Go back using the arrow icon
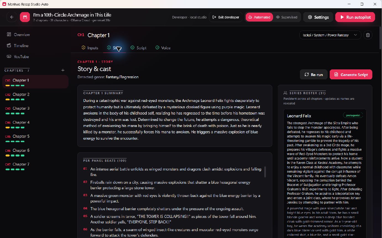Image resolution: width=382 pixels, height=238 pixels. click(x=12, y=17)
